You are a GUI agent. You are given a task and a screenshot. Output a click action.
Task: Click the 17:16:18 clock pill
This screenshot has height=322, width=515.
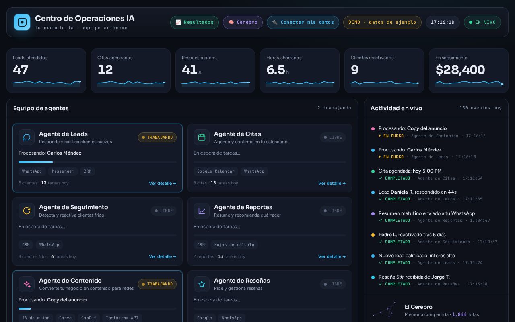443,22
